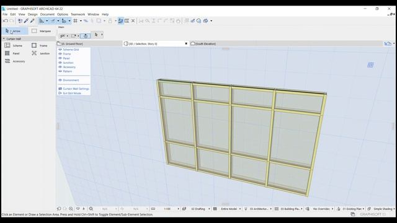
Task: Choose the Scheme curtain wall tool
Action: (14, 45)
